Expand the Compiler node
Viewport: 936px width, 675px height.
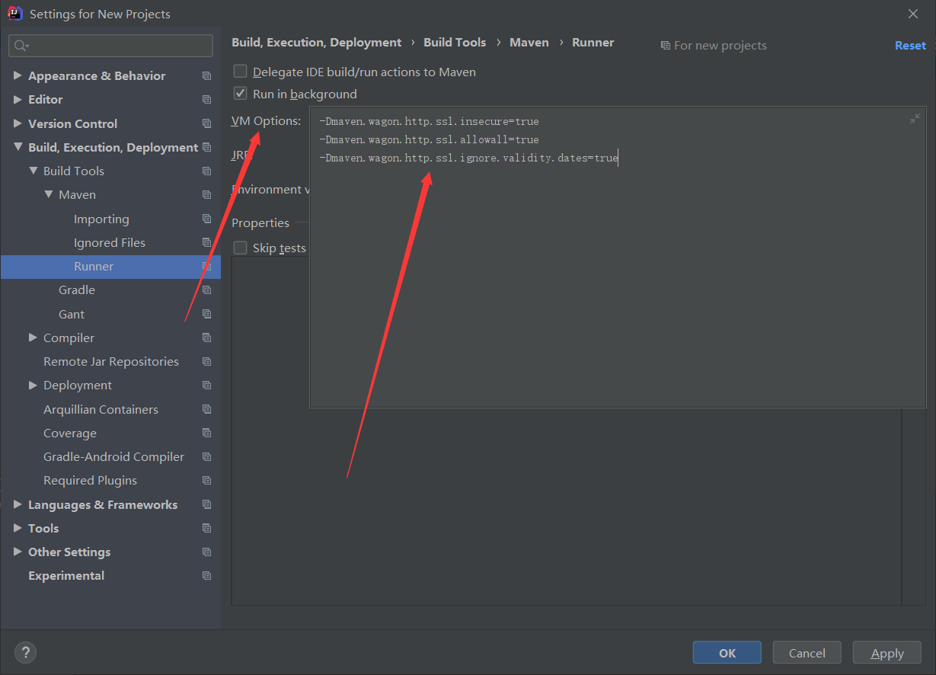pos(33,337)
